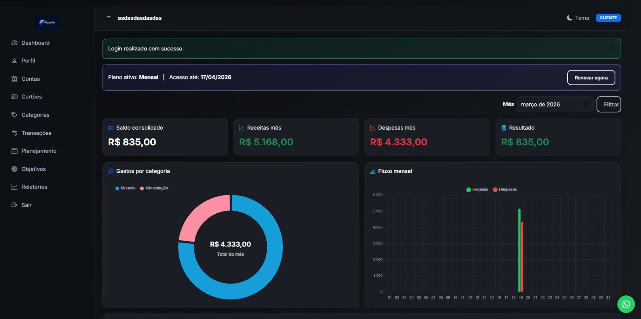This screenshot has height=319, width=641.
Task: Open the month picker calendar icon
Action: point(586,104)
